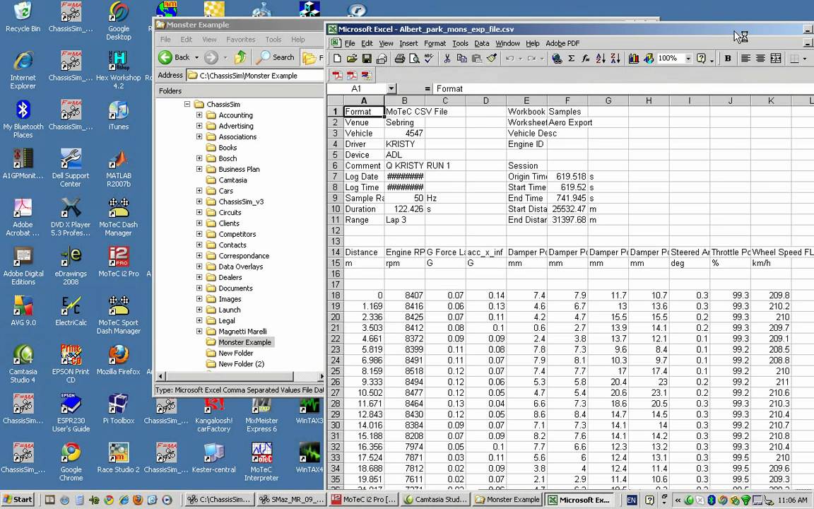Click the Copy icon in Excel toolbar
Image resolution: width=814 pixels, height=509 pixels.
click(x=461, y=59)
